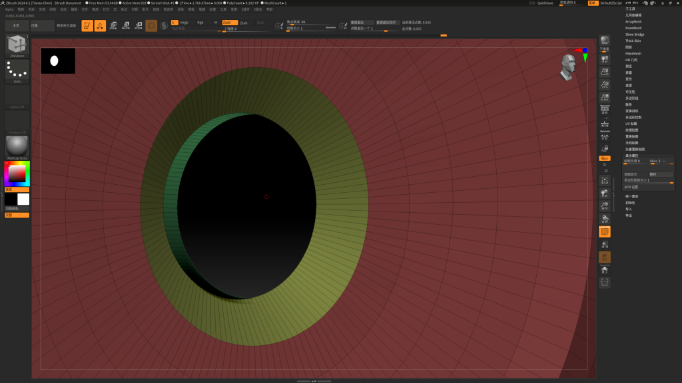Click the Scroll canvas icon below BPR
Screen dimensions: 682x383
[605, 59]
